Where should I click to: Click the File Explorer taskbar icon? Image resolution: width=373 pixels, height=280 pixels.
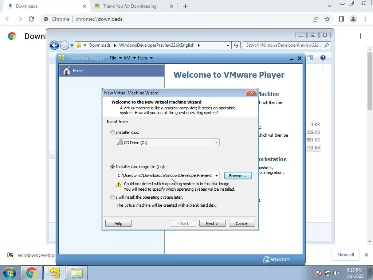pyautogui.click(x=77, y=273)
